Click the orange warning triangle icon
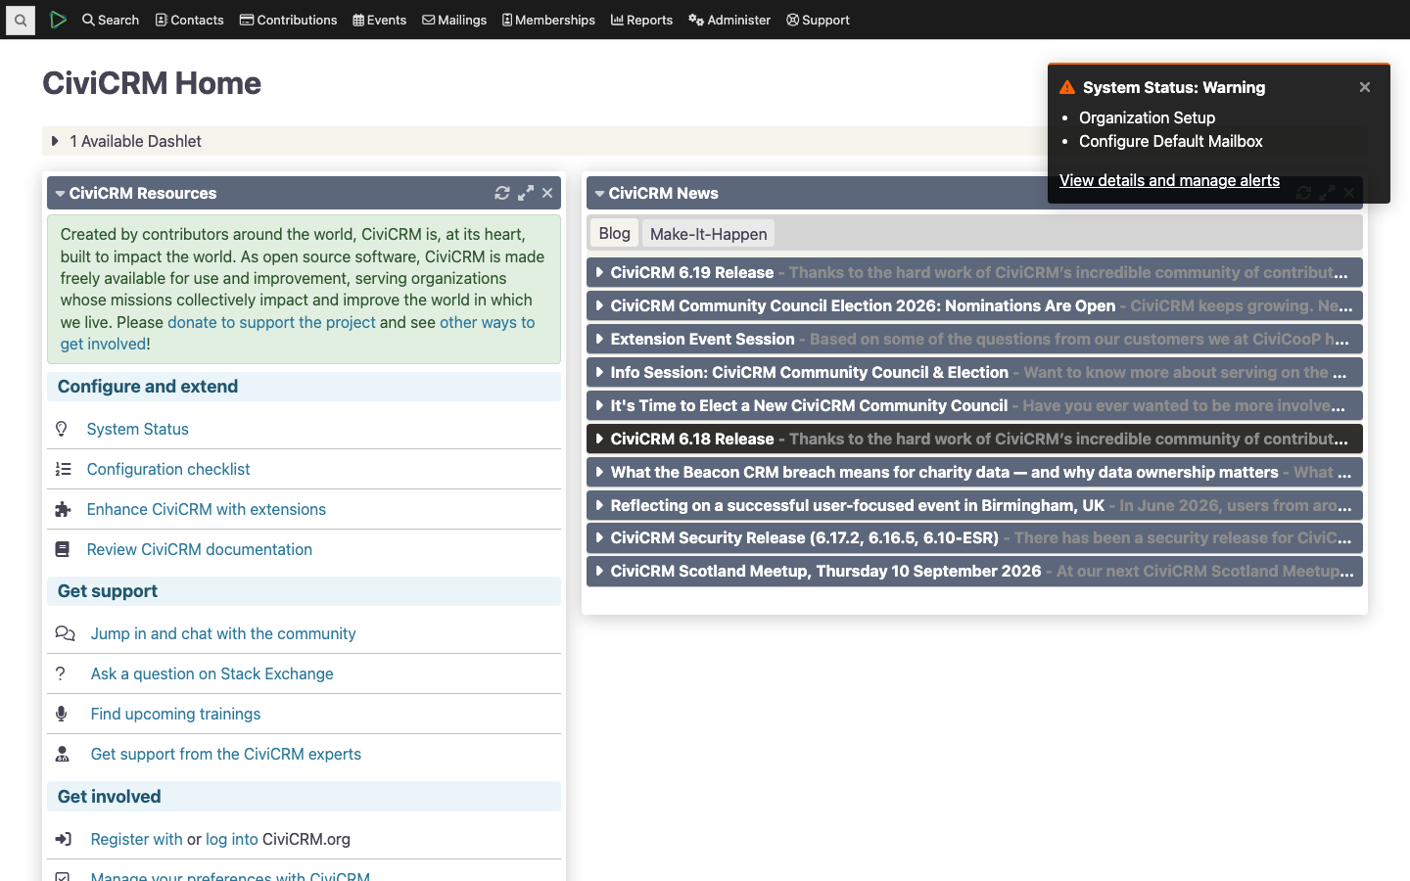This screenshot has width=1410, height=881. point(1067,87)
